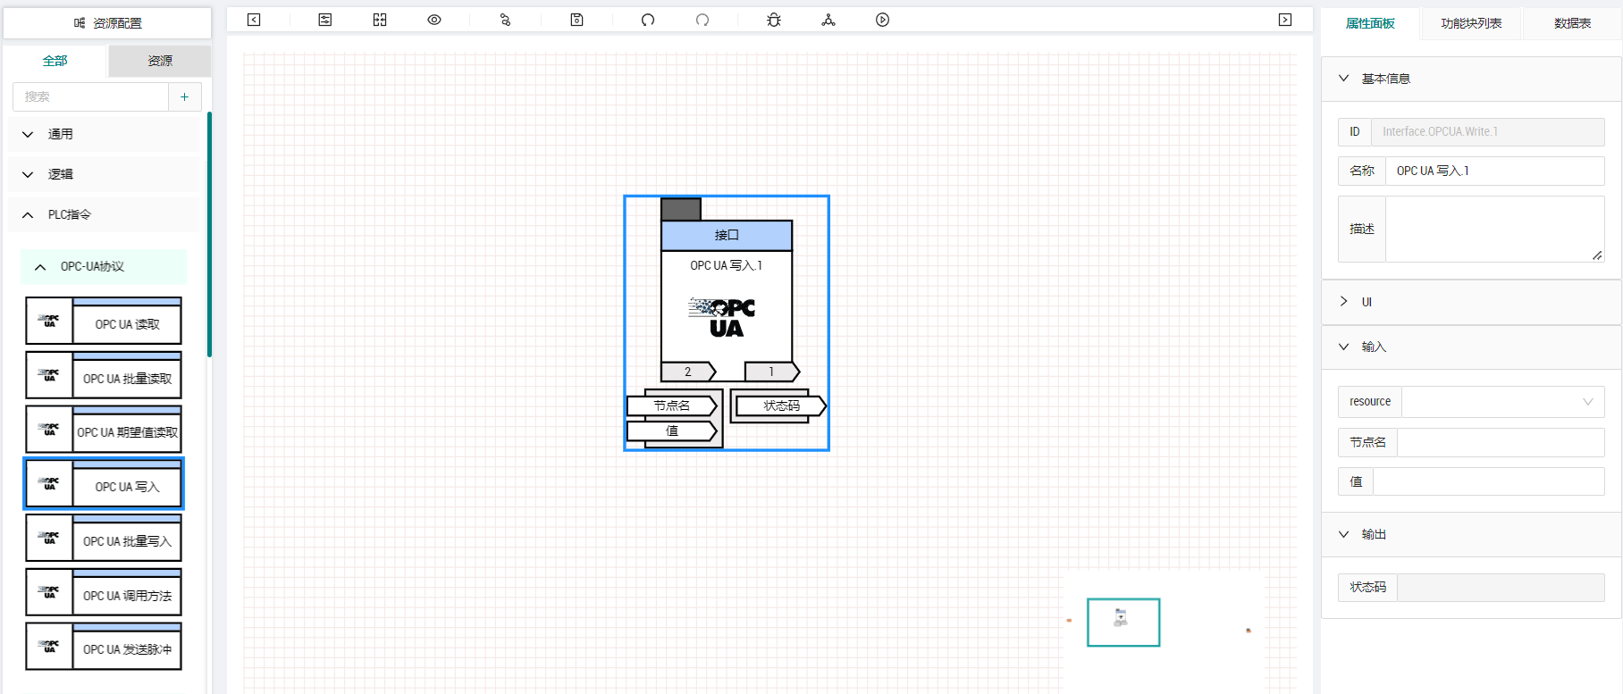Toggle the eye preview icon in the toolbar
Screen dimensions: 1623x694
[434, 20]
